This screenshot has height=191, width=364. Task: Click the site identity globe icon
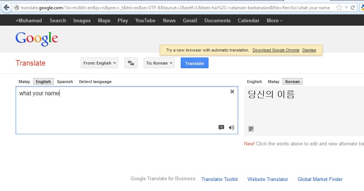tap(16, 8)
